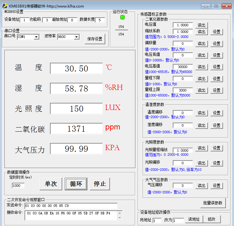Click the 单次 query button

tap(51, 184)
